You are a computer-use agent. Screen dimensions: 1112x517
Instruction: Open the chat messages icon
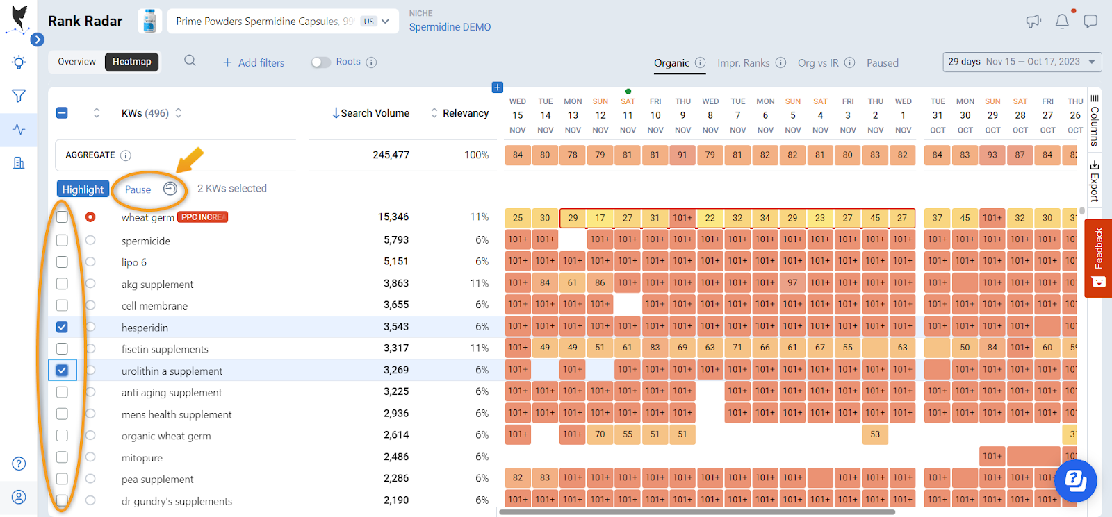[1090, 22]
